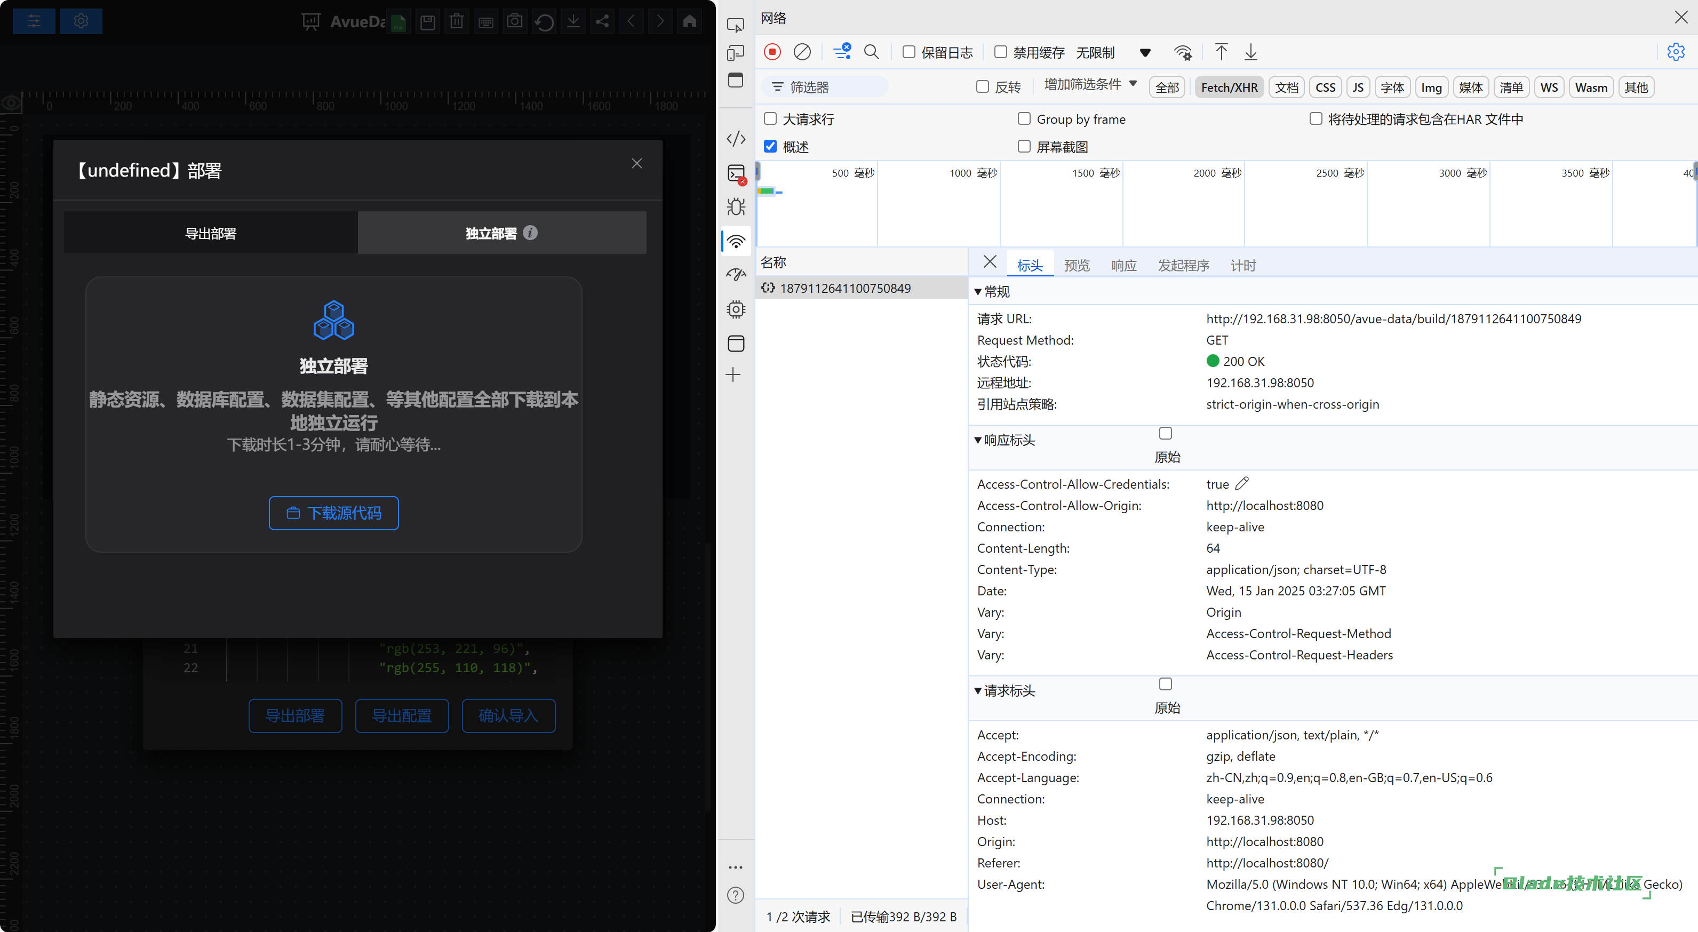The width and height of the screenshot is (1698, 932).
Task: Edit the Access-Control-Allow-Credentials header pencil icon
Action: point(1242,484)
